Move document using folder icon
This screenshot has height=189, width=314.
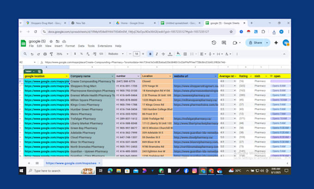(x=57, y=41)
